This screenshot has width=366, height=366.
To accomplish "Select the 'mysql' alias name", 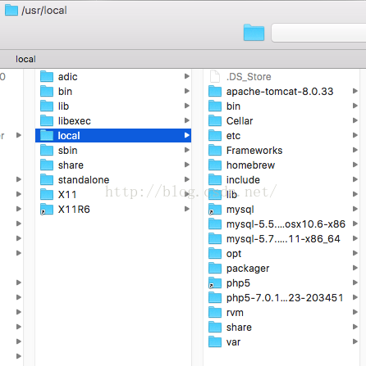I will click(x=240, y=210).
